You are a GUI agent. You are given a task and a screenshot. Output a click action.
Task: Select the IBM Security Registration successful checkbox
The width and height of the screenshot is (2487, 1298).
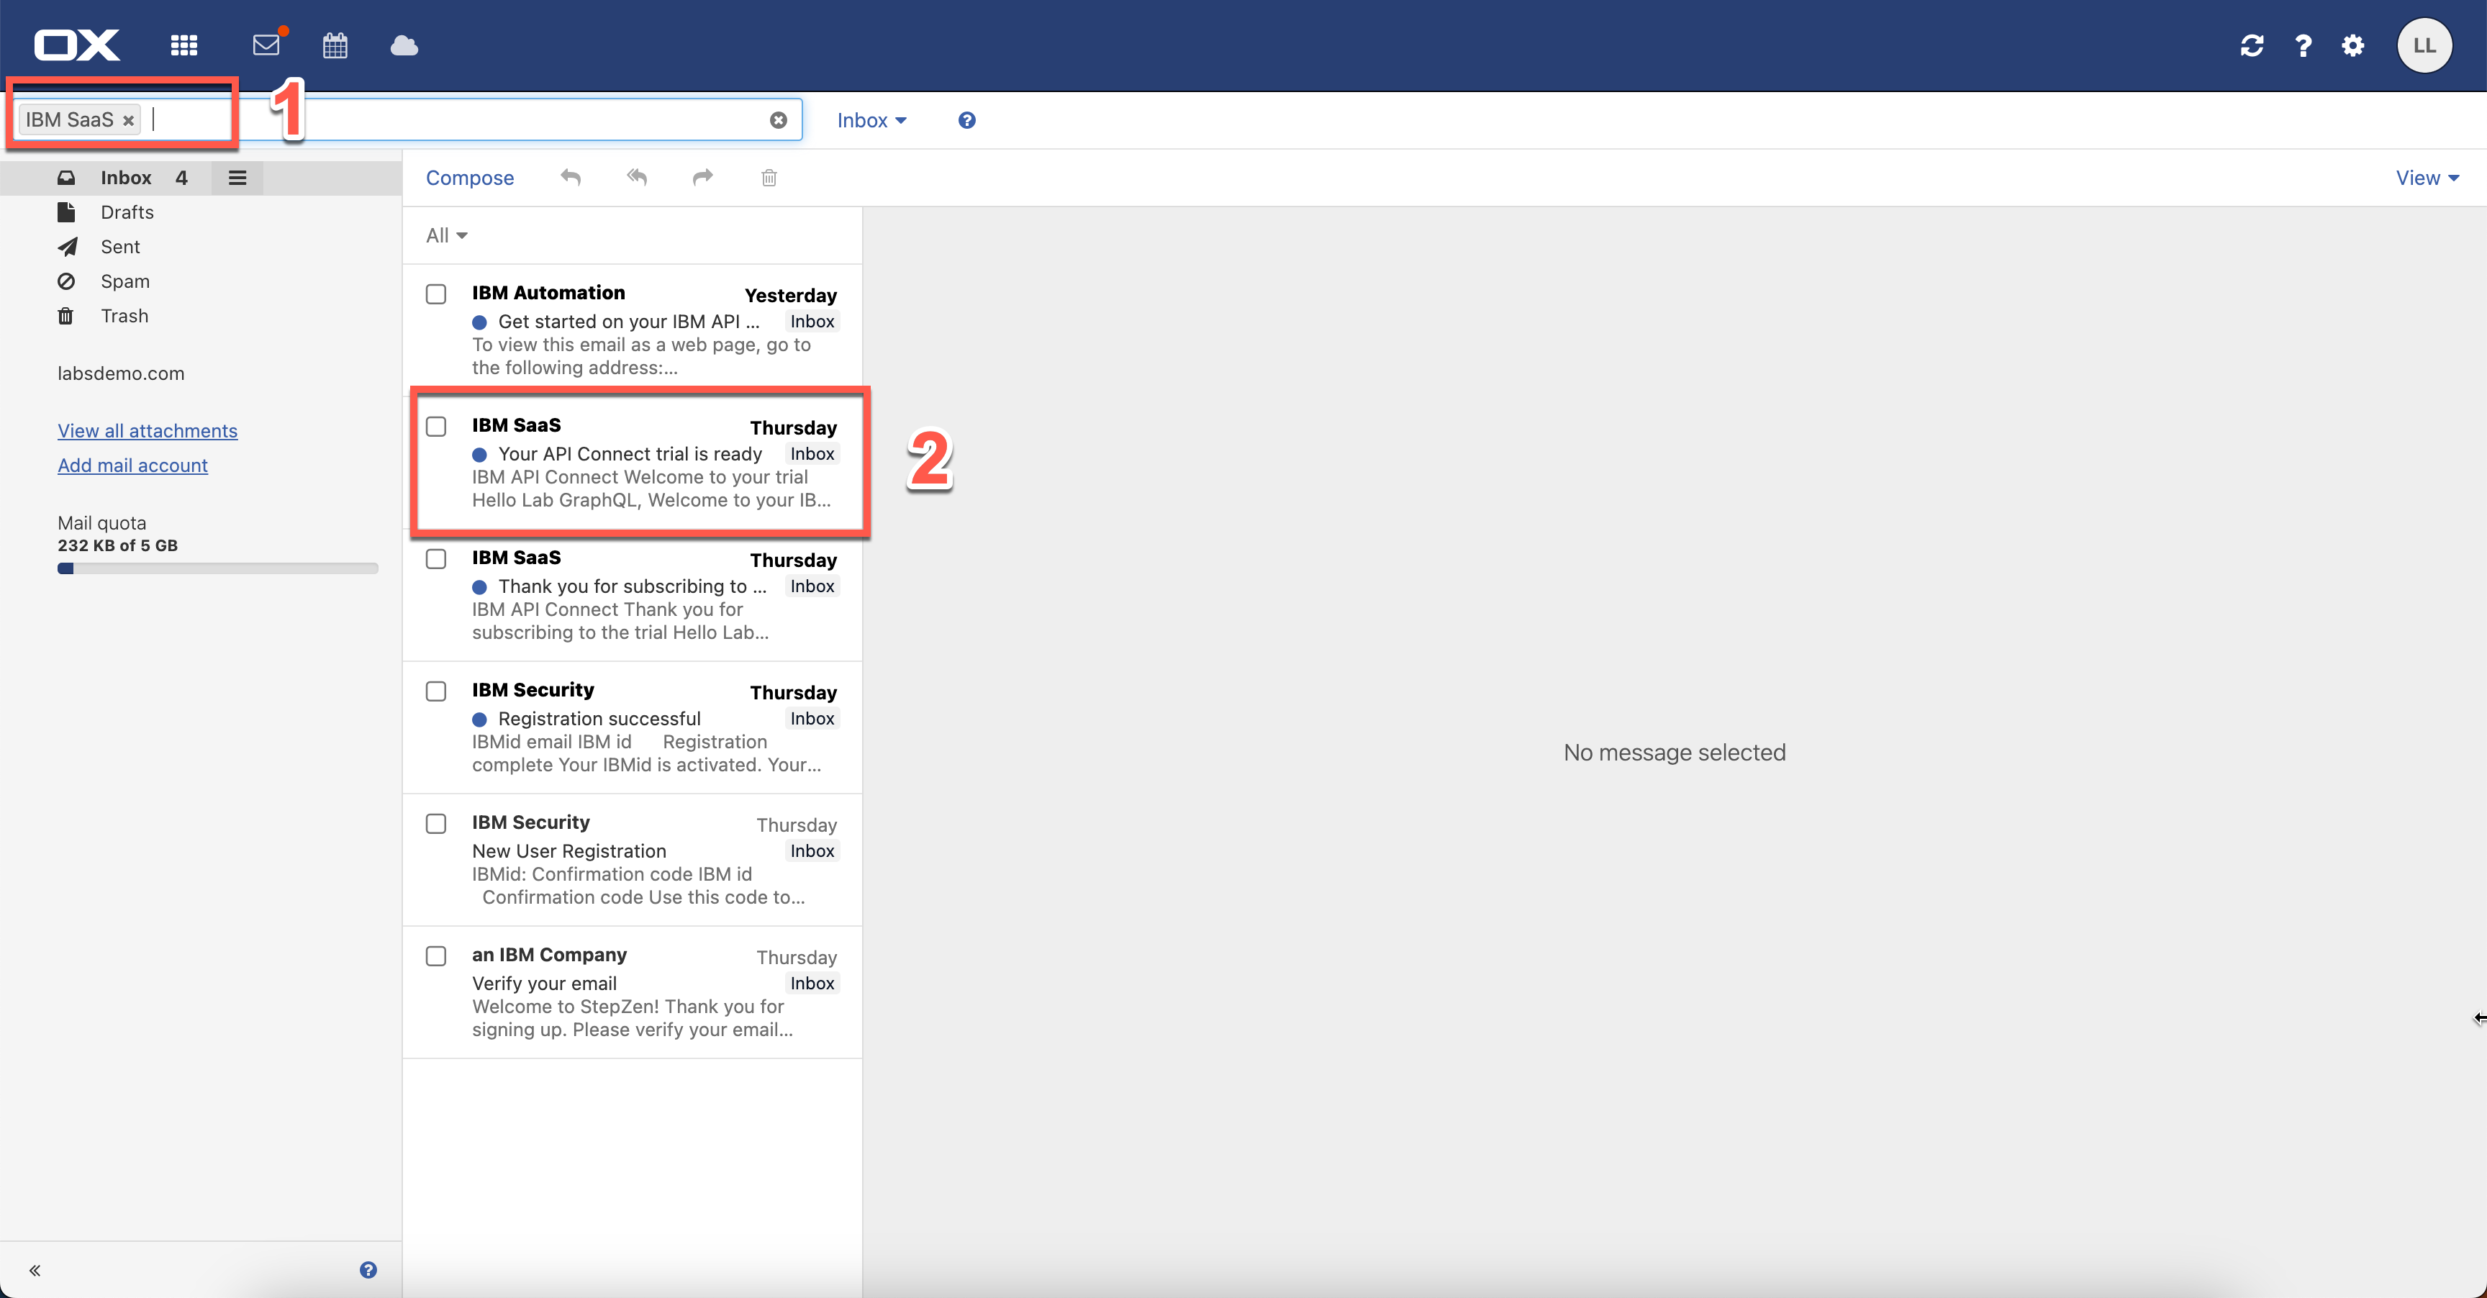tap(436, 691)
